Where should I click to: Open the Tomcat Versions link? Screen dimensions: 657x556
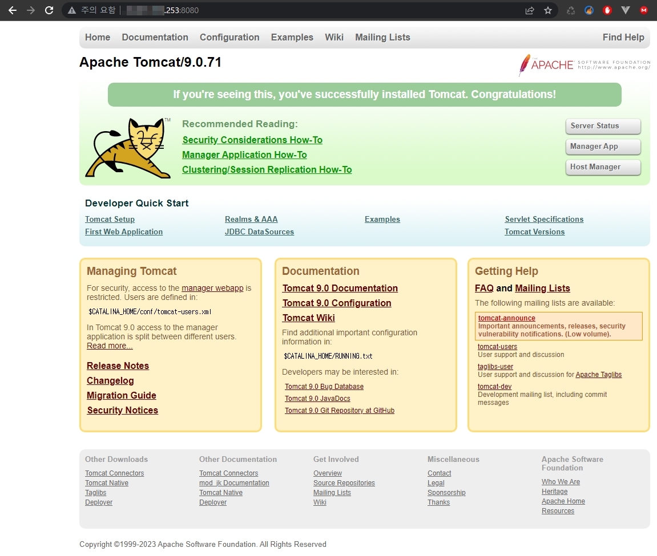point(535,232)
